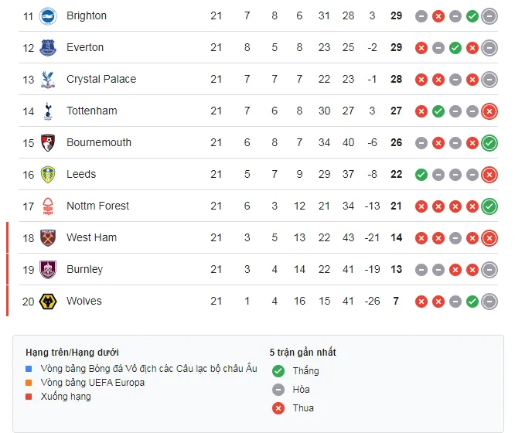Click Burnley's points total of 13
This screenshot has width=515, height=433.
click(x=396, y=269)
